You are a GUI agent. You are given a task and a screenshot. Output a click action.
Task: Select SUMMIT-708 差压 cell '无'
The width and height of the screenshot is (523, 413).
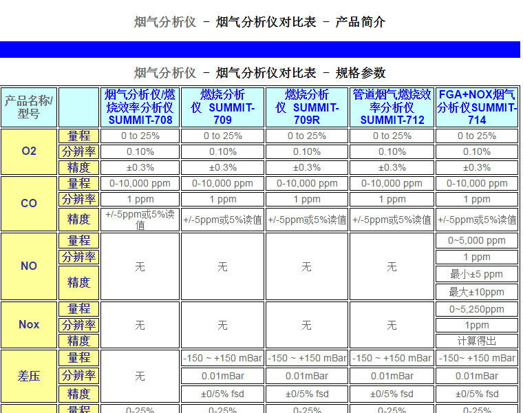click(x=140, y=377)
